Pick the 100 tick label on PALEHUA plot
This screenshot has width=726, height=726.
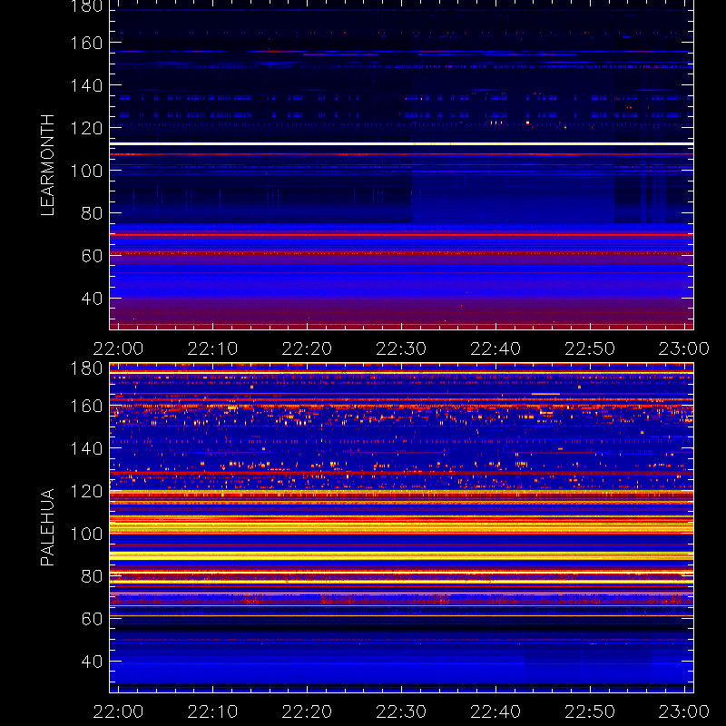coord(86,534)
